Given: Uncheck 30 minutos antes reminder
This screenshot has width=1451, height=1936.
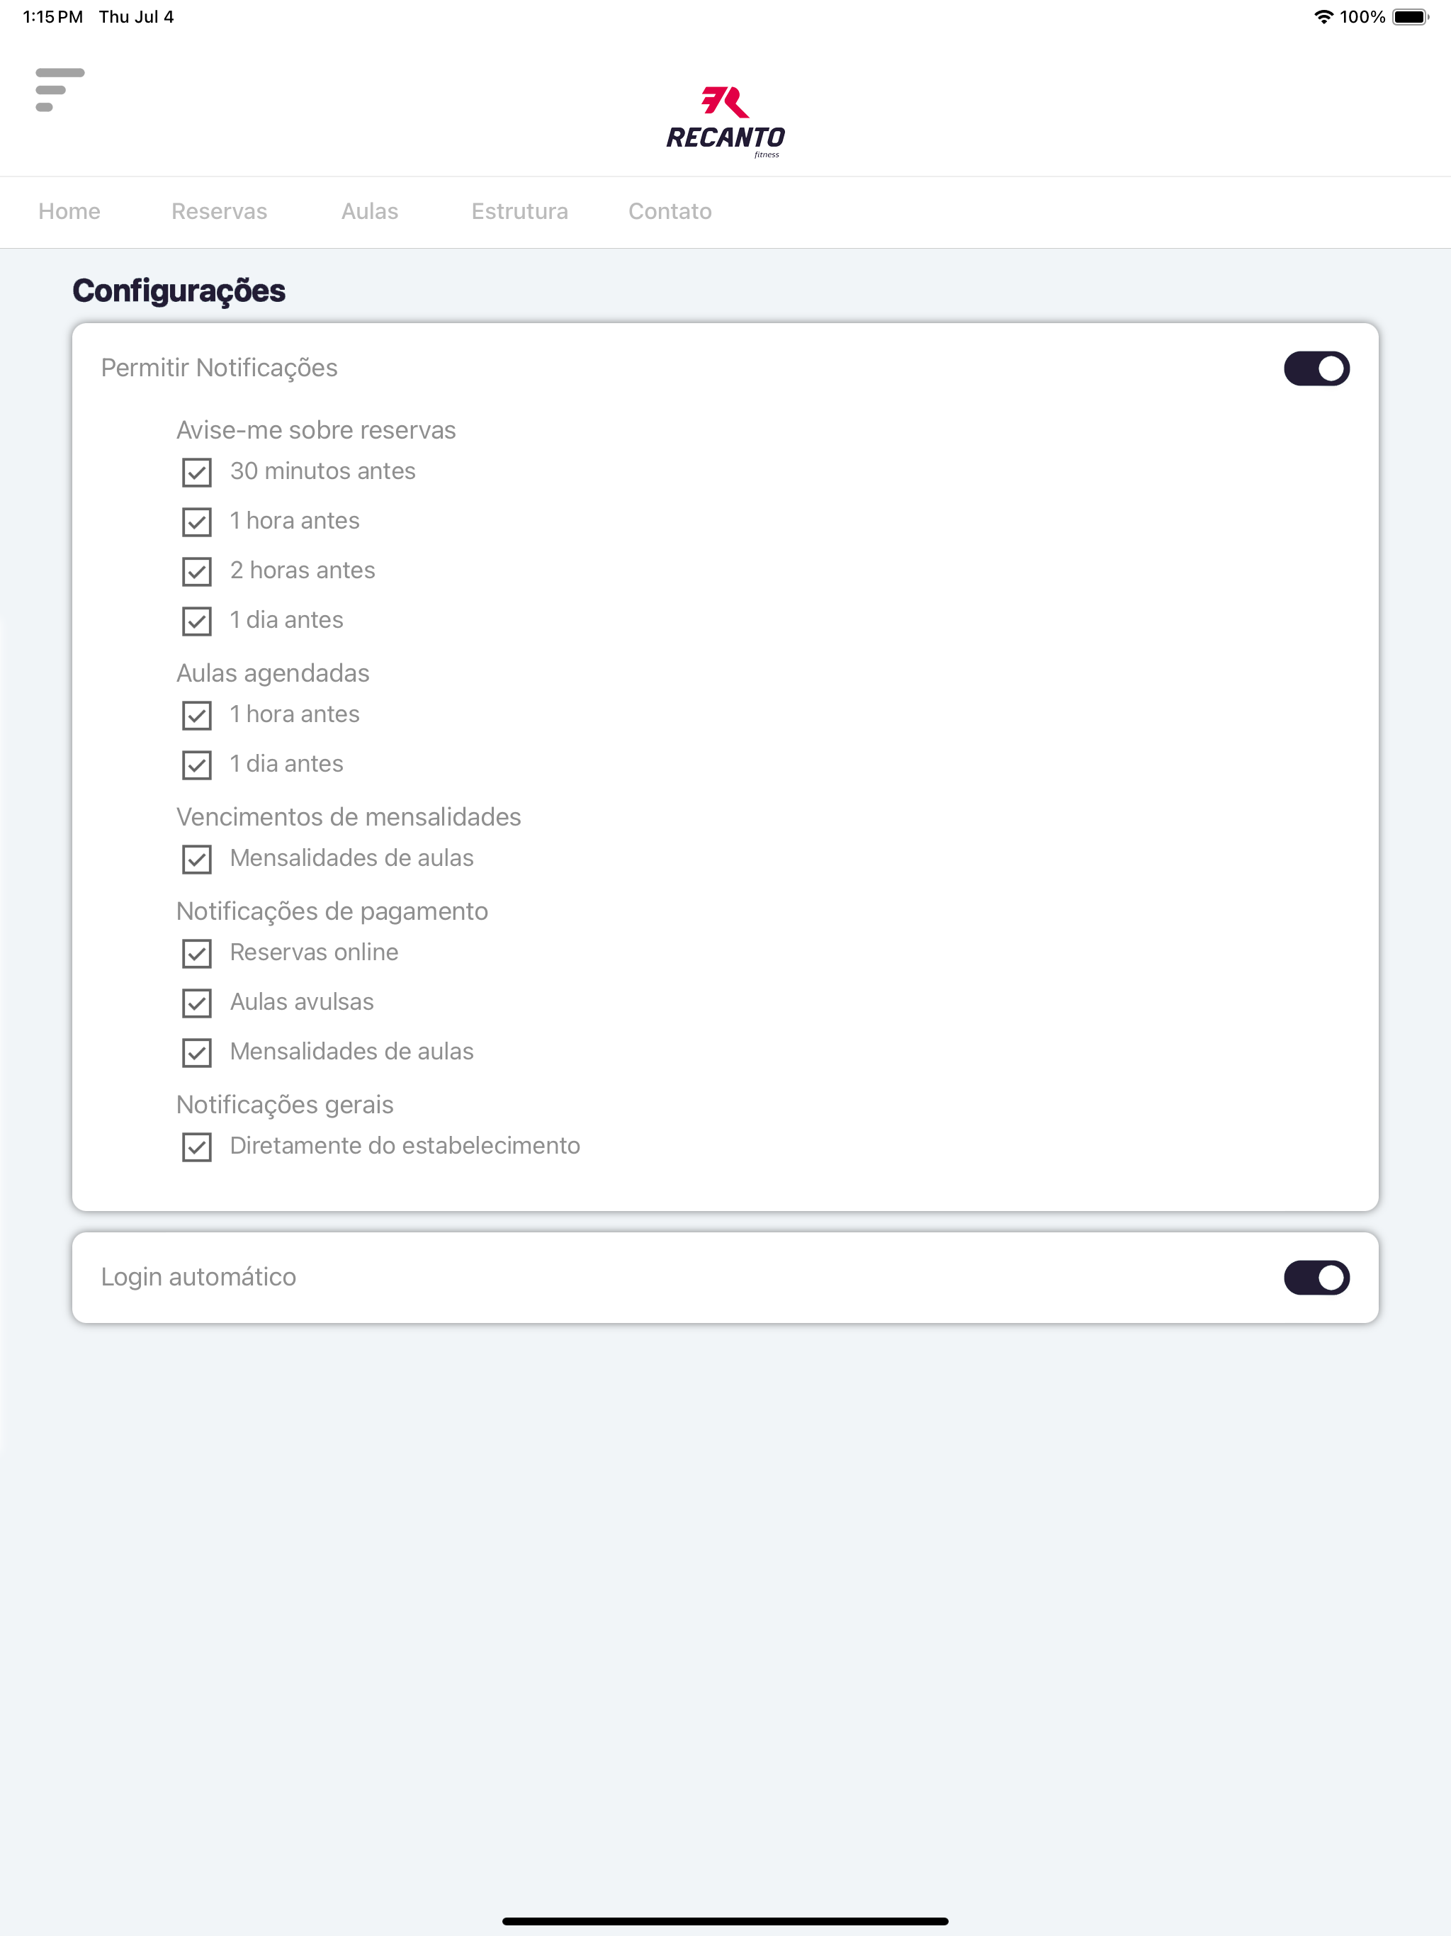Looking at the screenshot, I should [x=197, y=473].
